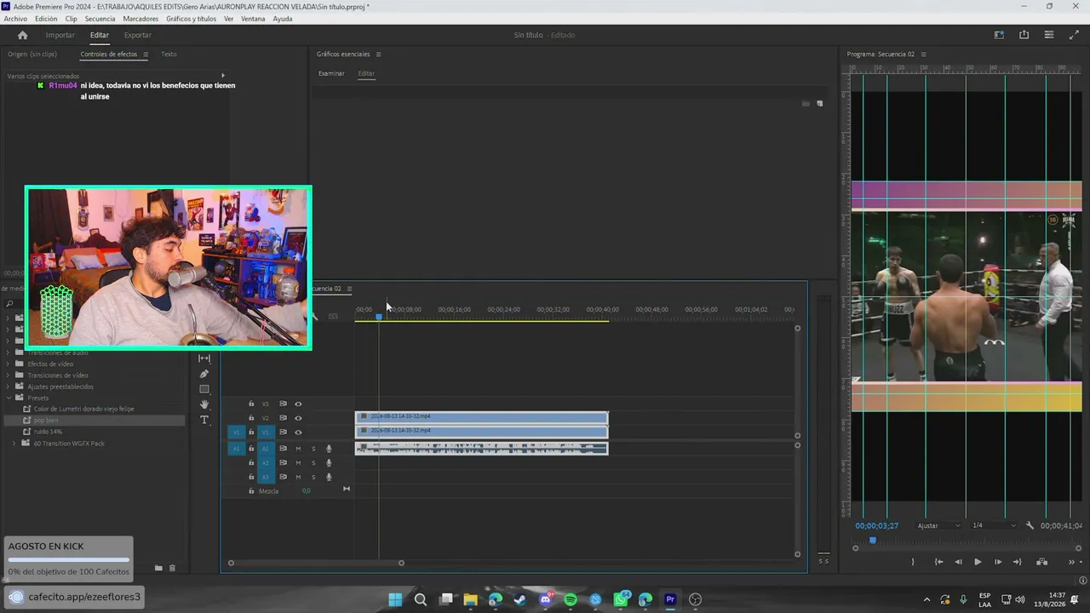Screen dimensions: 1090x613
Task: Hide track V1 with eye icon
Action: click(x=298, y=432)
